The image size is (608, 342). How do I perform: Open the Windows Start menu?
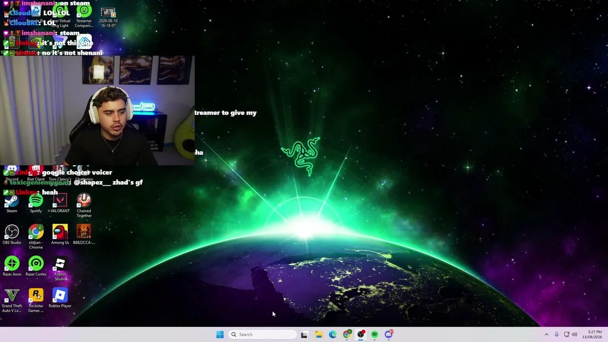coord(220,334)
